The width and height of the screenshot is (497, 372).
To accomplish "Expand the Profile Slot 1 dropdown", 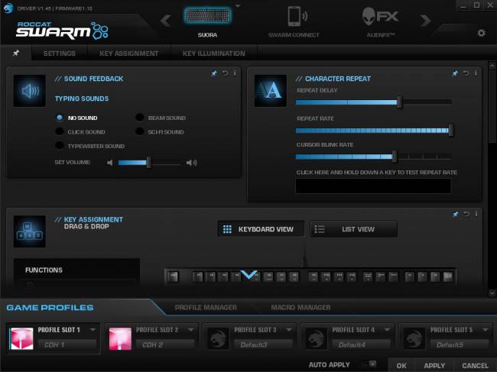I will 93,330.
